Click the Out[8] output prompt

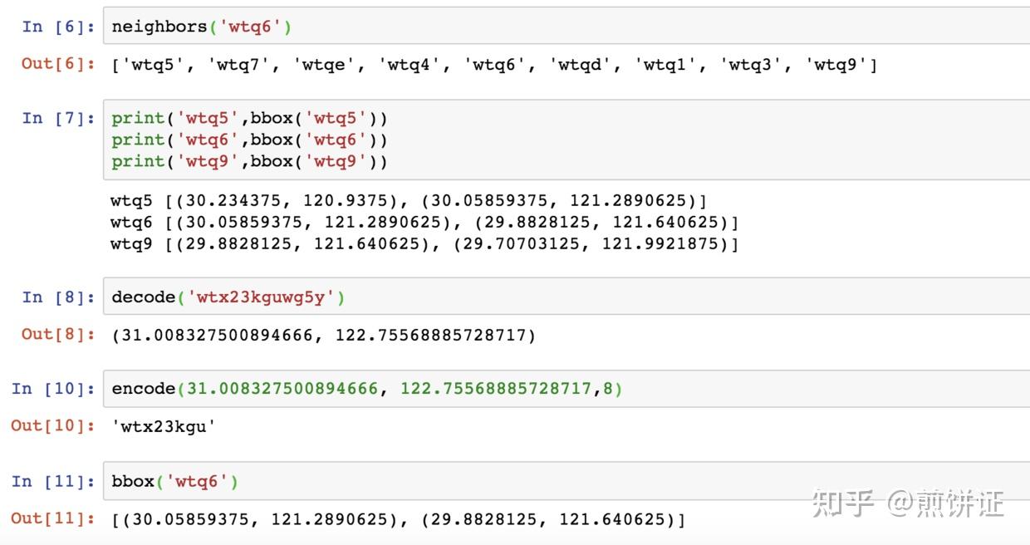[58, 335]
